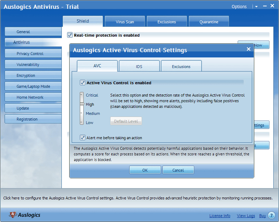Select the dialog's Exclusions tab
Image resolution: width=279 pixels, height=222 pixels.
(181, 66)
